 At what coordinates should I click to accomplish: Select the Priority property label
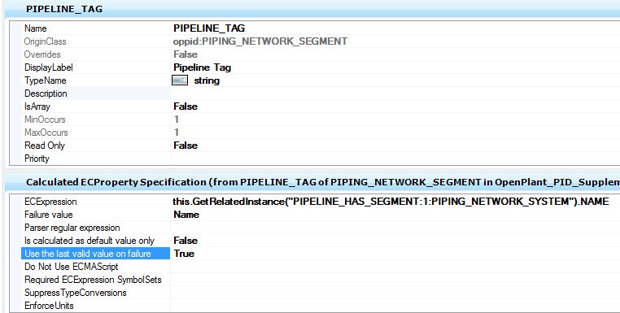(x=37, y=159)
